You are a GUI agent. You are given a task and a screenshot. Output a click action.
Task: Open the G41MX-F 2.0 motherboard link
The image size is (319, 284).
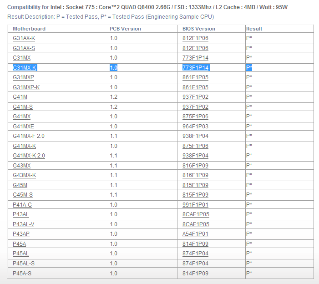[29, 136]
